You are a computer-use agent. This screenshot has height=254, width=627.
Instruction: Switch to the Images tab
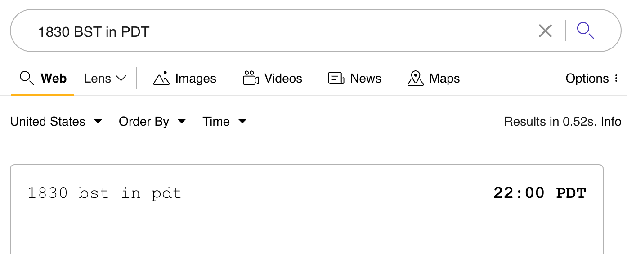click(196, 79)
